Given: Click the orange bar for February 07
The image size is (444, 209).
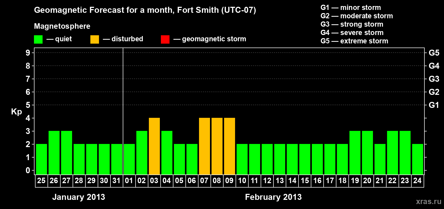Looking at the screenshot, I should (x=205, y=146).
